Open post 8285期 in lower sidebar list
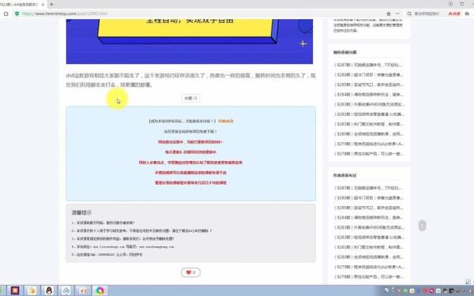474x296 pixels. (368, 208)
